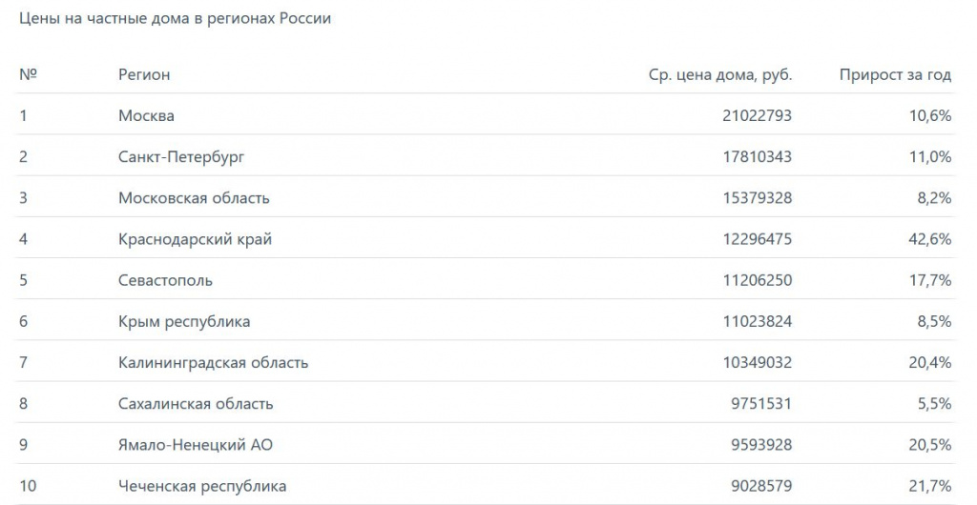Click the price value 9028579
977x505 pixels.
click(x=760, y=486)
